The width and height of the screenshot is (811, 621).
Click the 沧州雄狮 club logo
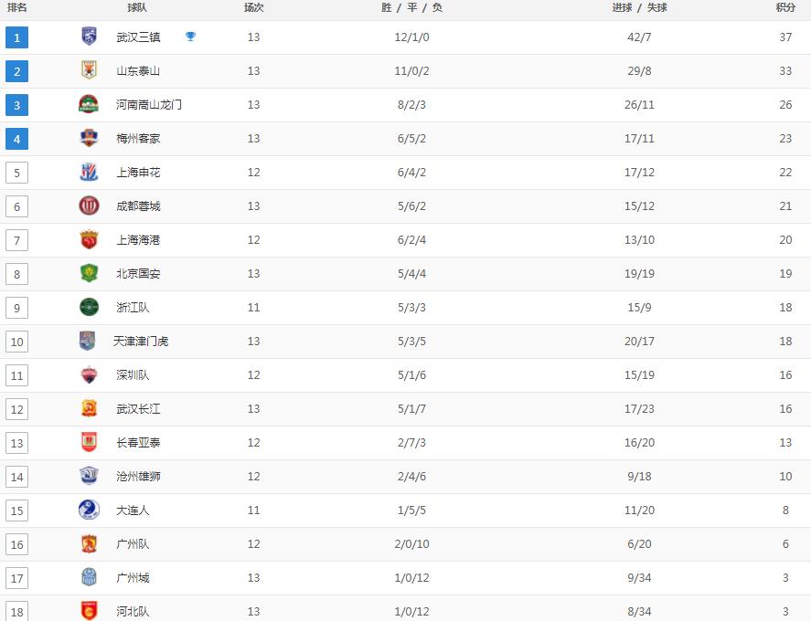pos(88,477)
